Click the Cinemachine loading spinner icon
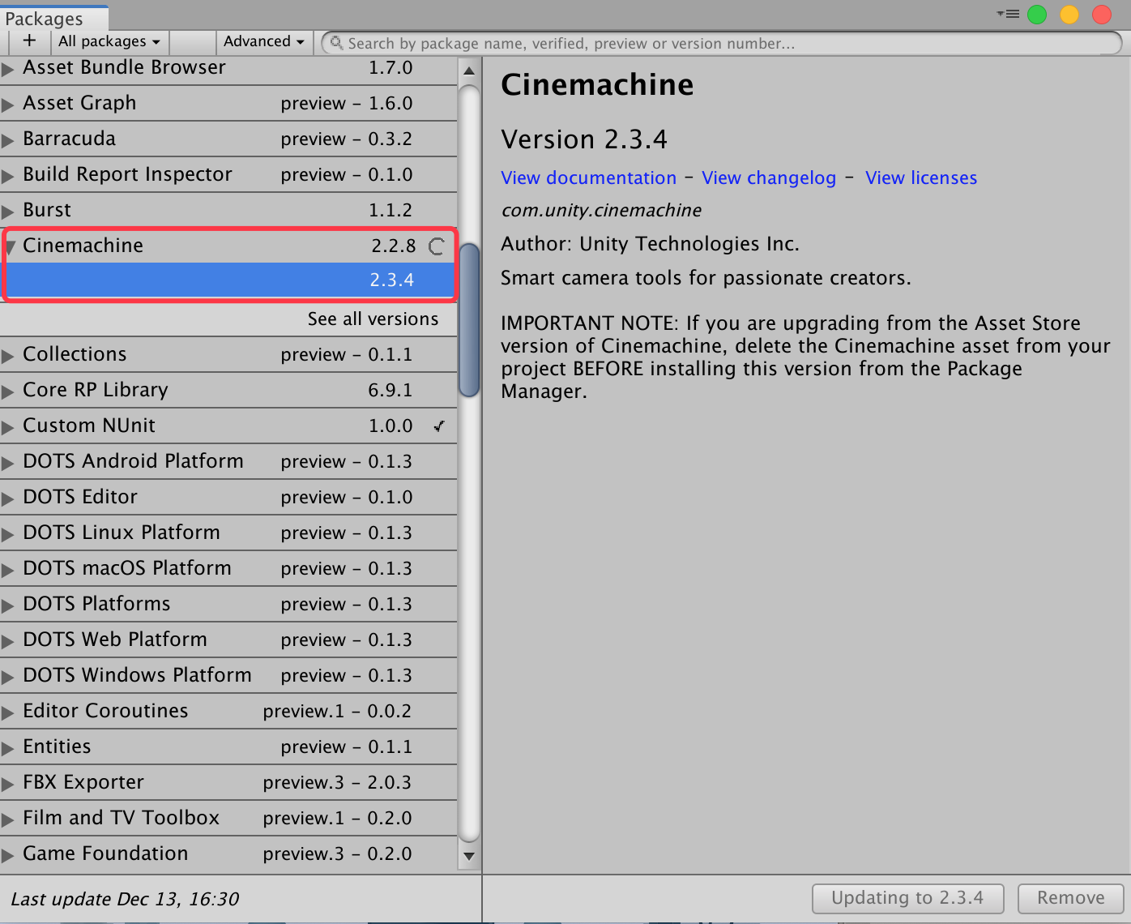The height and width of the screenshot is (924, 1131). 436,246
